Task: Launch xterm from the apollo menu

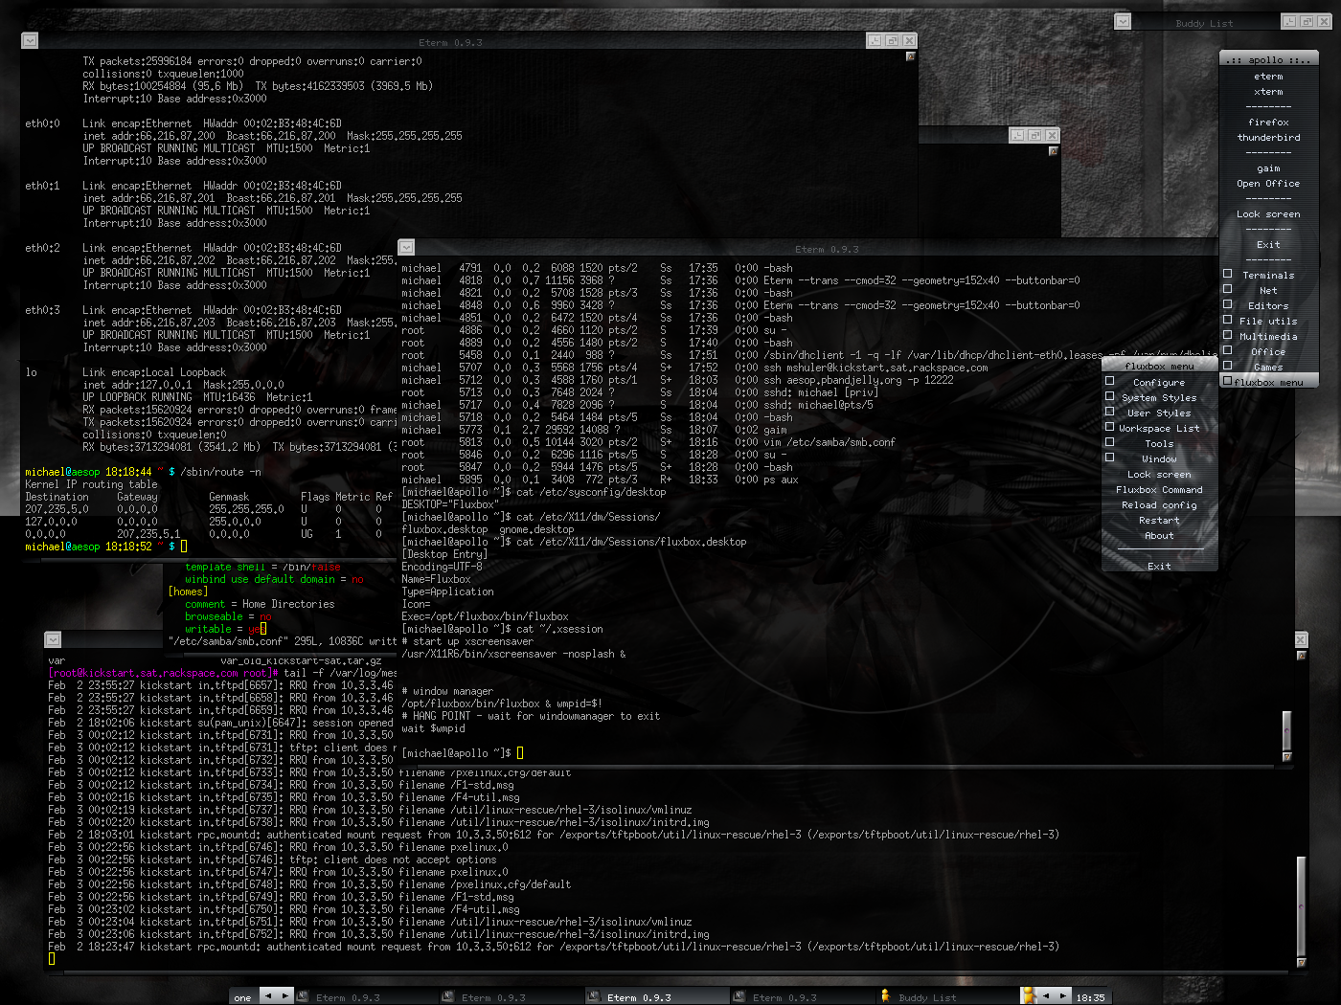Action: [x=1268, y=91]
